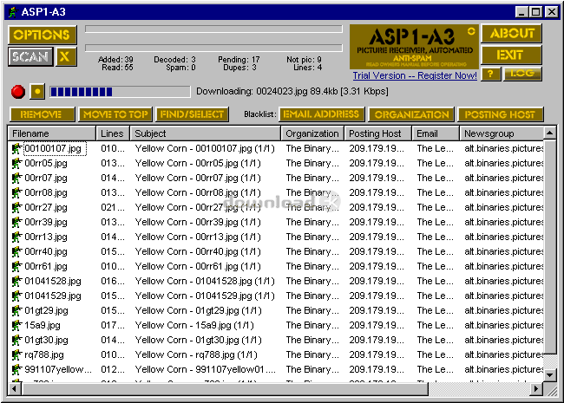Select filename 15a9.jpg
The width and height of the screenshot is (564, 403).
(x=43, y=325)
